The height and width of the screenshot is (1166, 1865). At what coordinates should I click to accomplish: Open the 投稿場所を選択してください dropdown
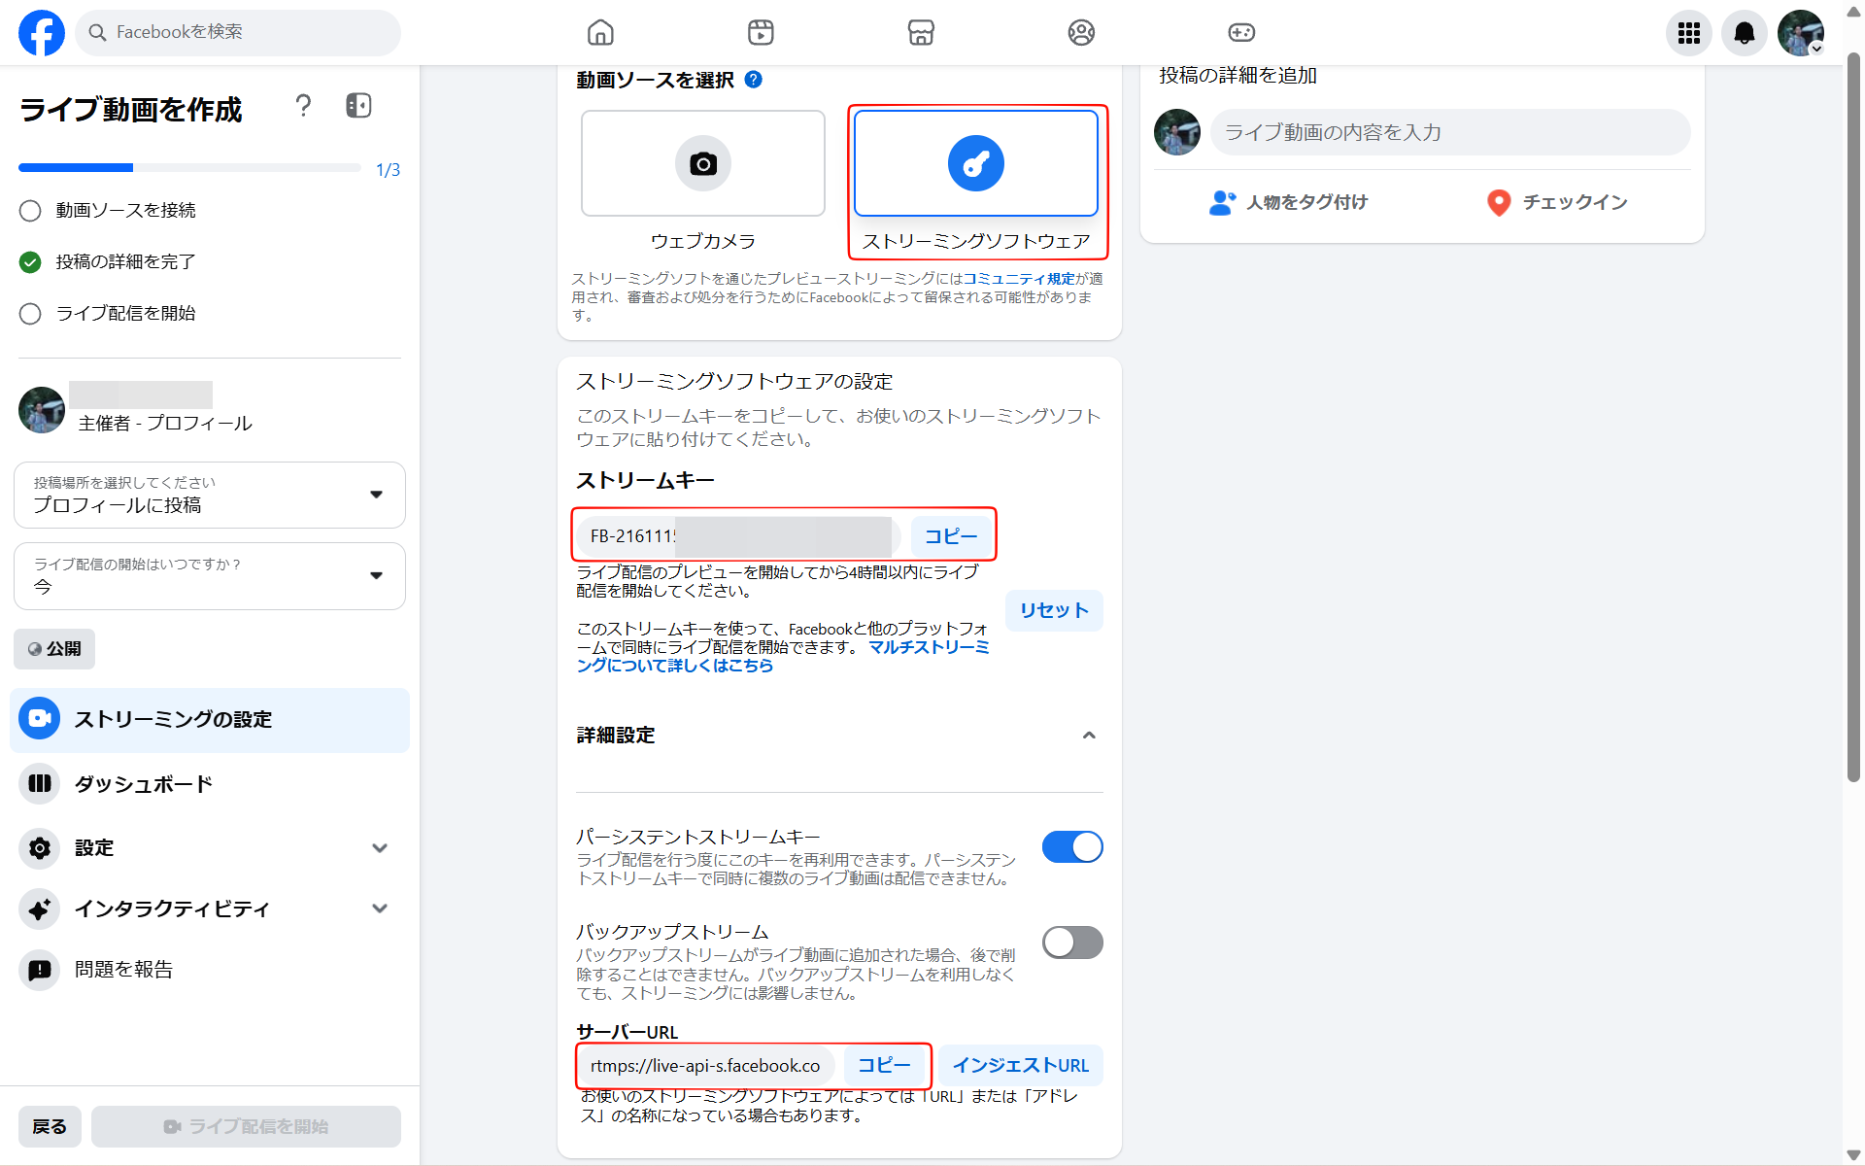210,495
